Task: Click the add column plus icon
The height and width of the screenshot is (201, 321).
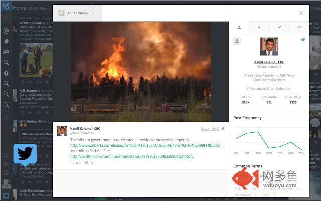Action: pos(6,117)
